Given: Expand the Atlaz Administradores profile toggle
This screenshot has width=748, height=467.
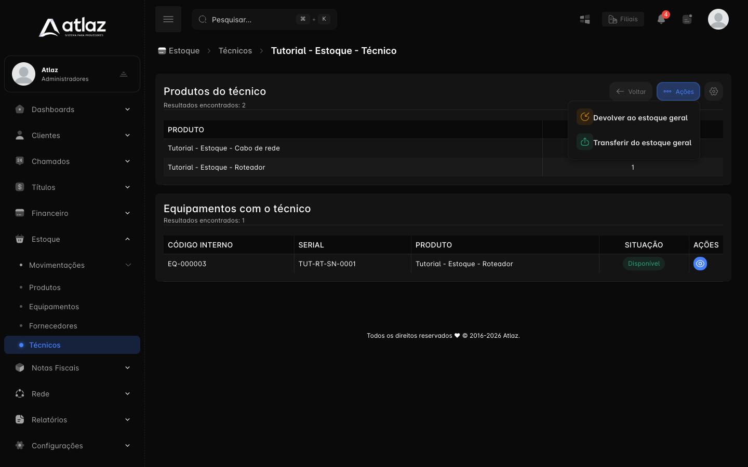Looking at the screenshot, I should (124, 74).
